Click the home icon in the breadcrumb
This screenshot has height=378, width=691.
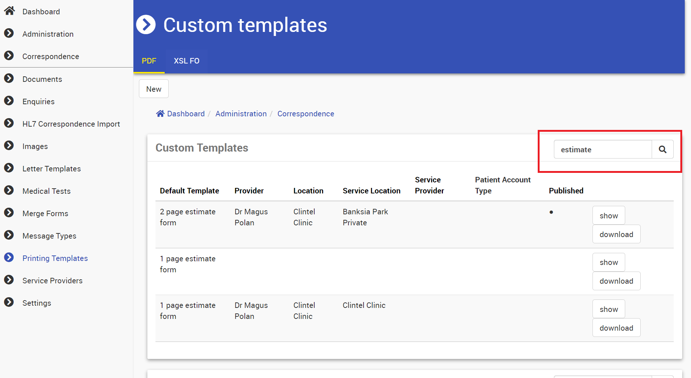pos(160,113)
